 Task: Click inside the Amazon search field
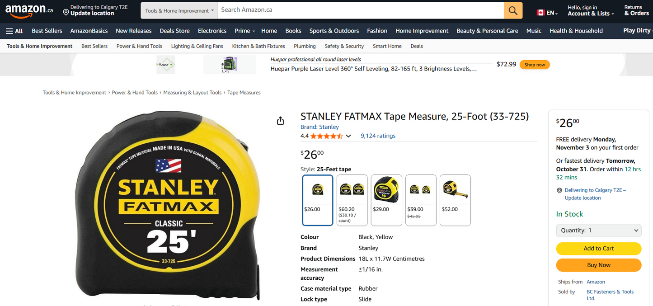coord(316,9)
